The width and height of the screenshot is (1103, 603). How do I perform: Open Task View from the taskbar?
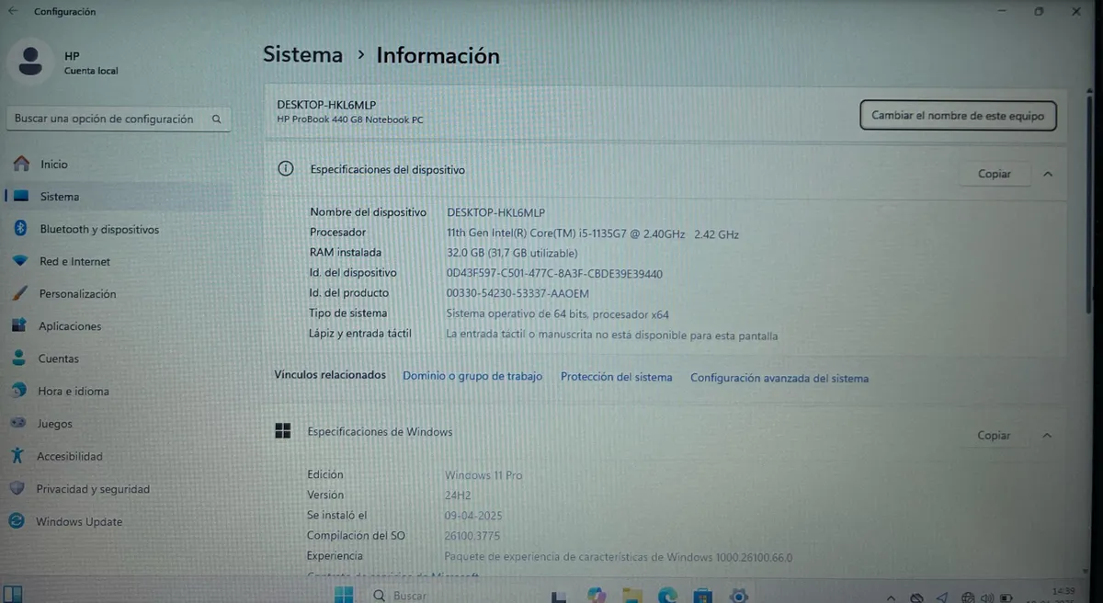click(559, 596)
